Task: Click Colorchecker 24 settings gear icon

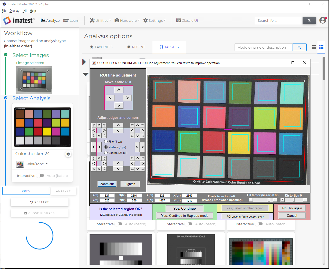Action: pyautogui.click(x=68, y=154)
